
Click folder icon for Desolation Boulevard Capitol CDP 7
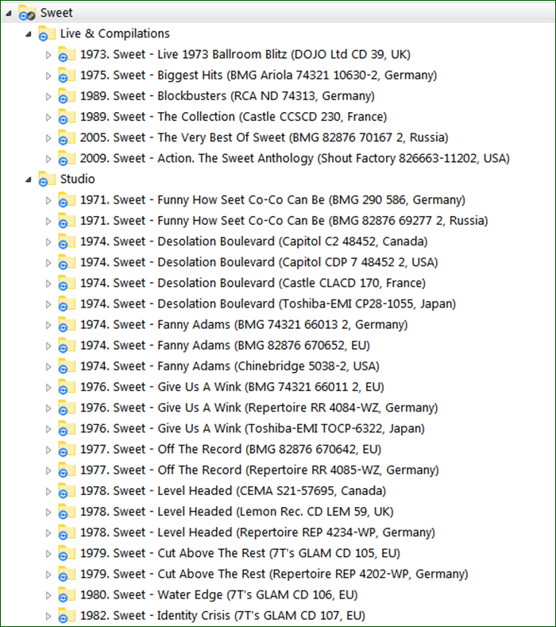point(67,262)
